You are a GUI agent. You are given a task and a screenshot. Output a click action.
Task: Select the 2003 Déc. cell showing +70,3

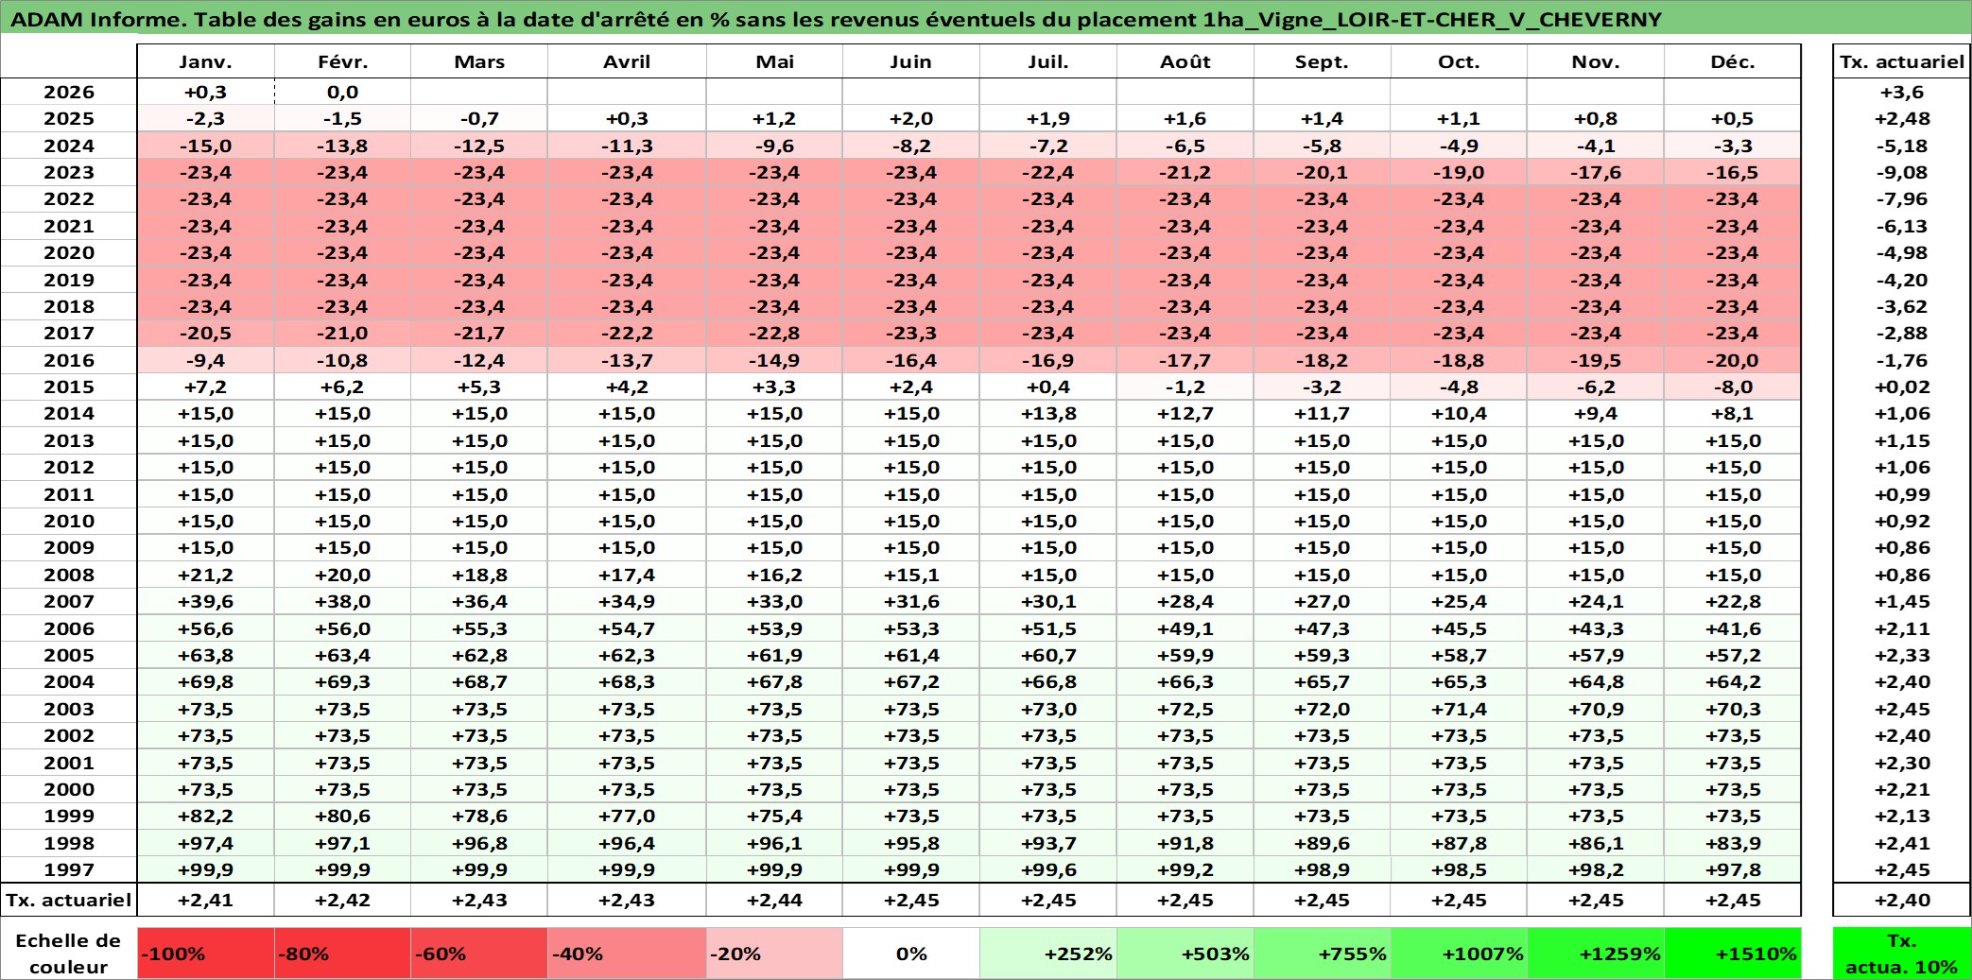pos(1733,709)
